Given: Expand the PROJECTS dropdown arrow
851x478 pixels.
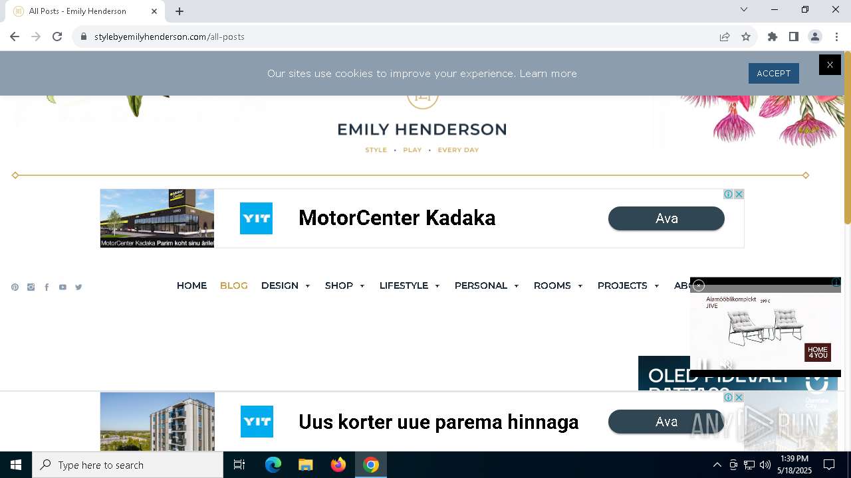Looking at the screenshot, I should tap(656, 286).
